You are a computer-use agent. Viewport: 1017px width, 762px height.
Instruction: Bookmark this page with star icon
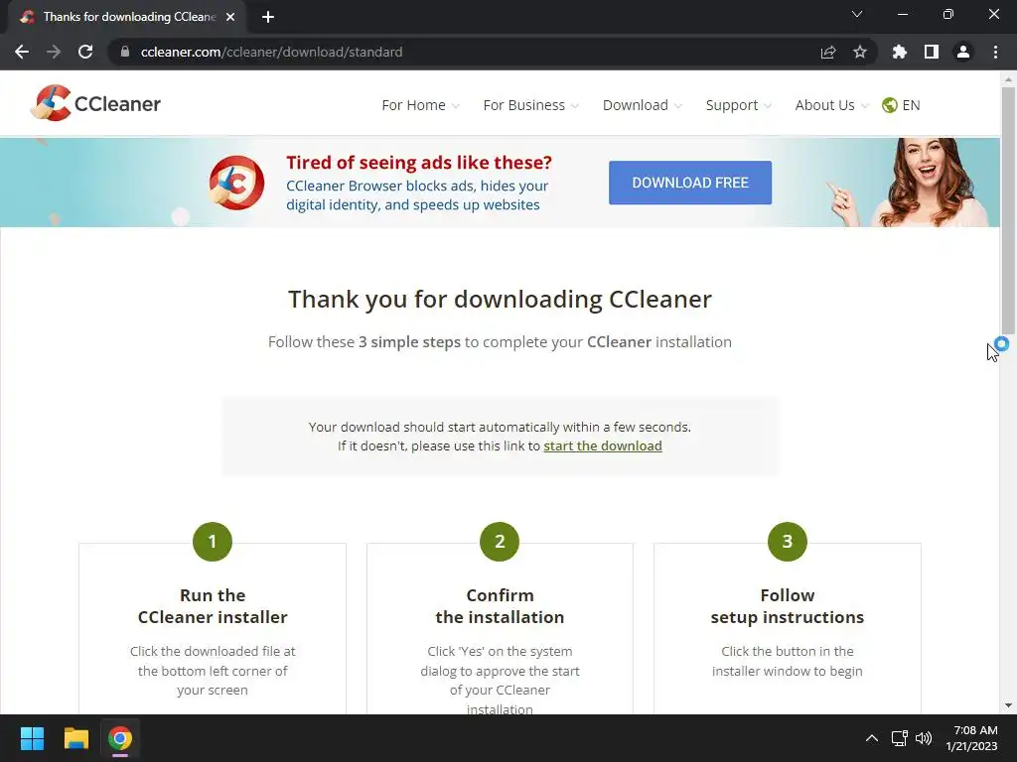(x=860, y=52)
